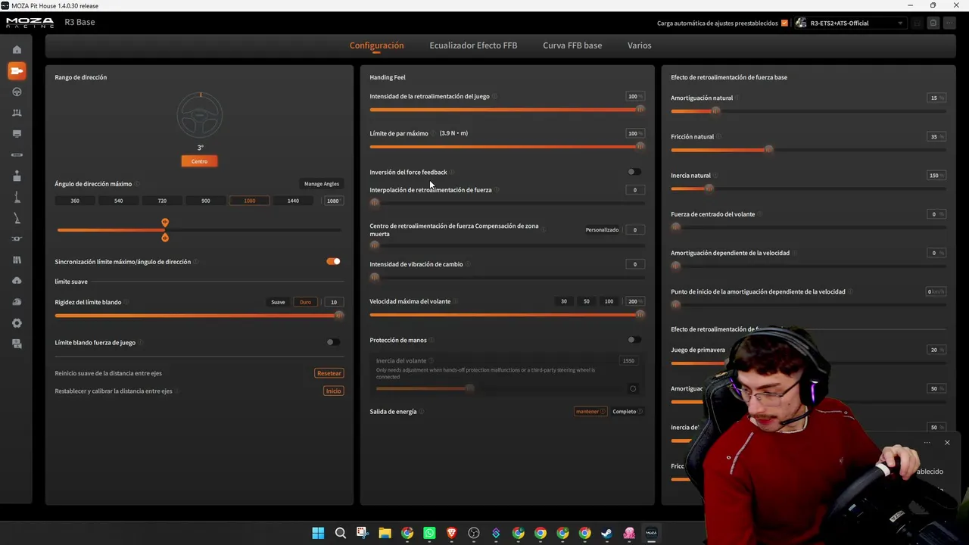Click the Límite de par máximo slider
Image resolution: width=969 pixels, height=545 pixels.
coord(507,147)
